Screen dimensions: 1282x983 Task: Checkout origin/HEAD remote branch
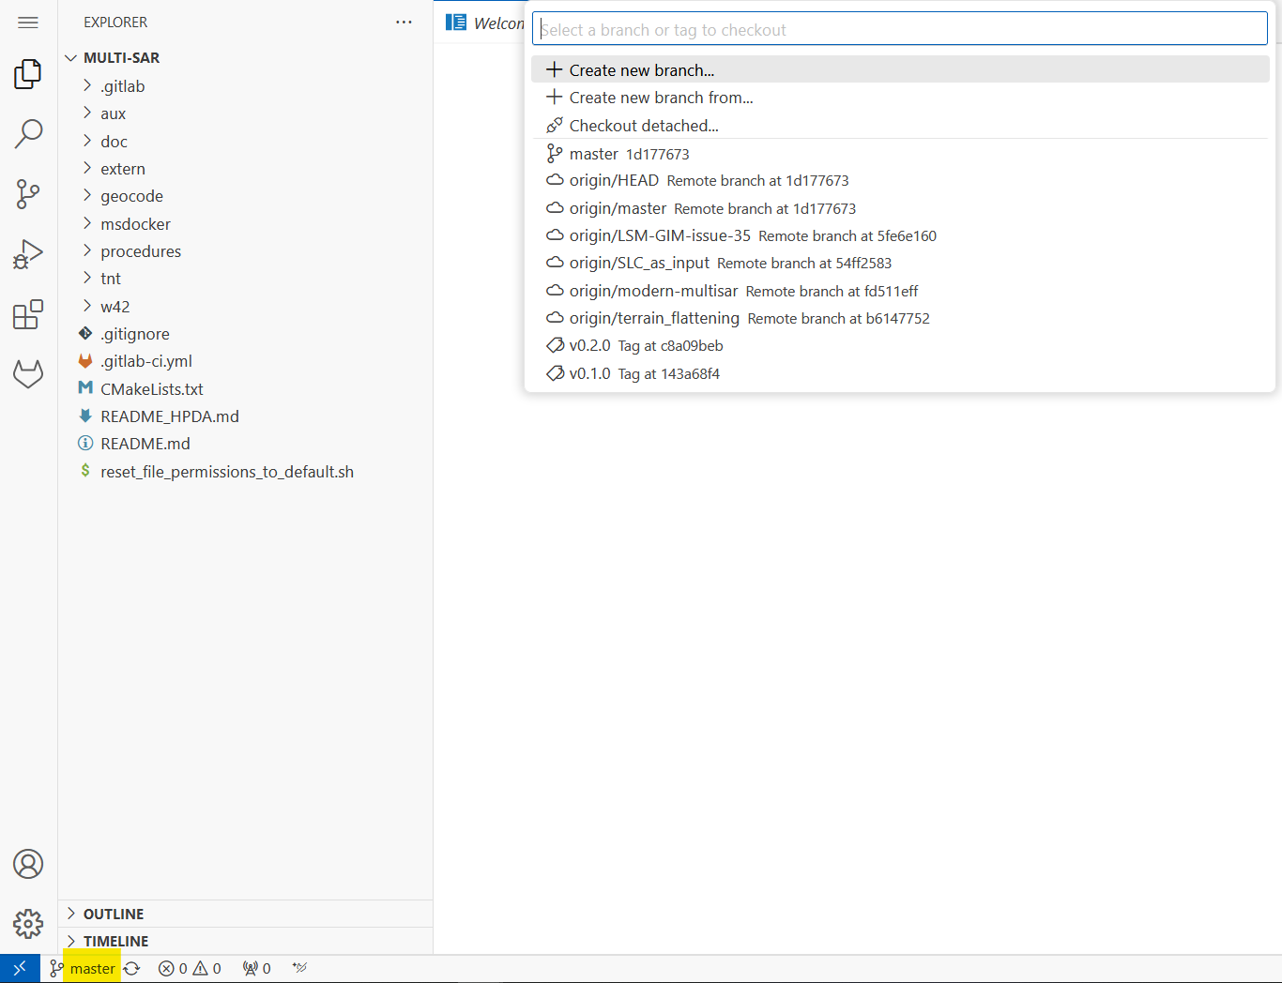[900, 180]
